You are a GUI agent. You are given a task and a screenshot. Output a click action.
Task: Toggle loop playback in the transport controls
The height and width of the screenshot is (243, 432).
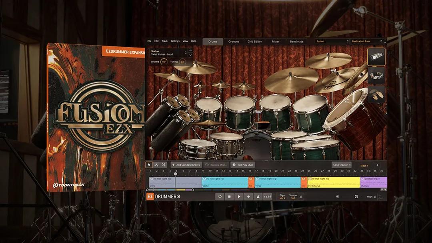click(x=220, y=197)
